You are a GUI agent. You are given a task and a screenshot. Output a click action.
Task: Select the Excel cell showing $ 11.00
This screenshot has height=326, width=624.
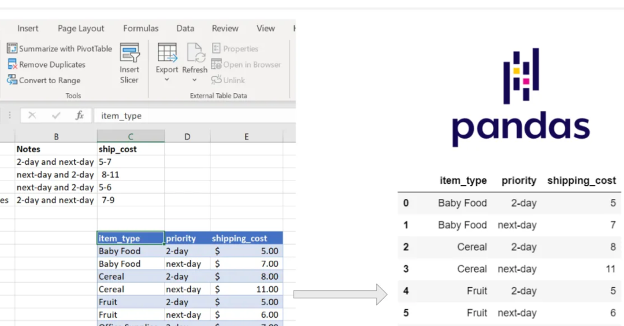(246, 290)
